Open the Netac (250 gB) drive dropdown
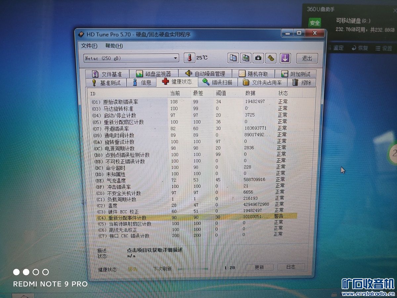 tap(131, 58)
